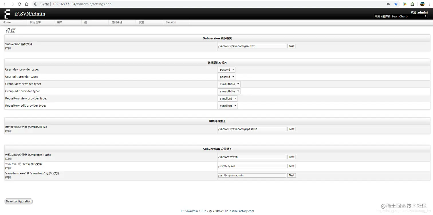Open the browser profile avatar
Screen dimensions: 433x215
422,4
